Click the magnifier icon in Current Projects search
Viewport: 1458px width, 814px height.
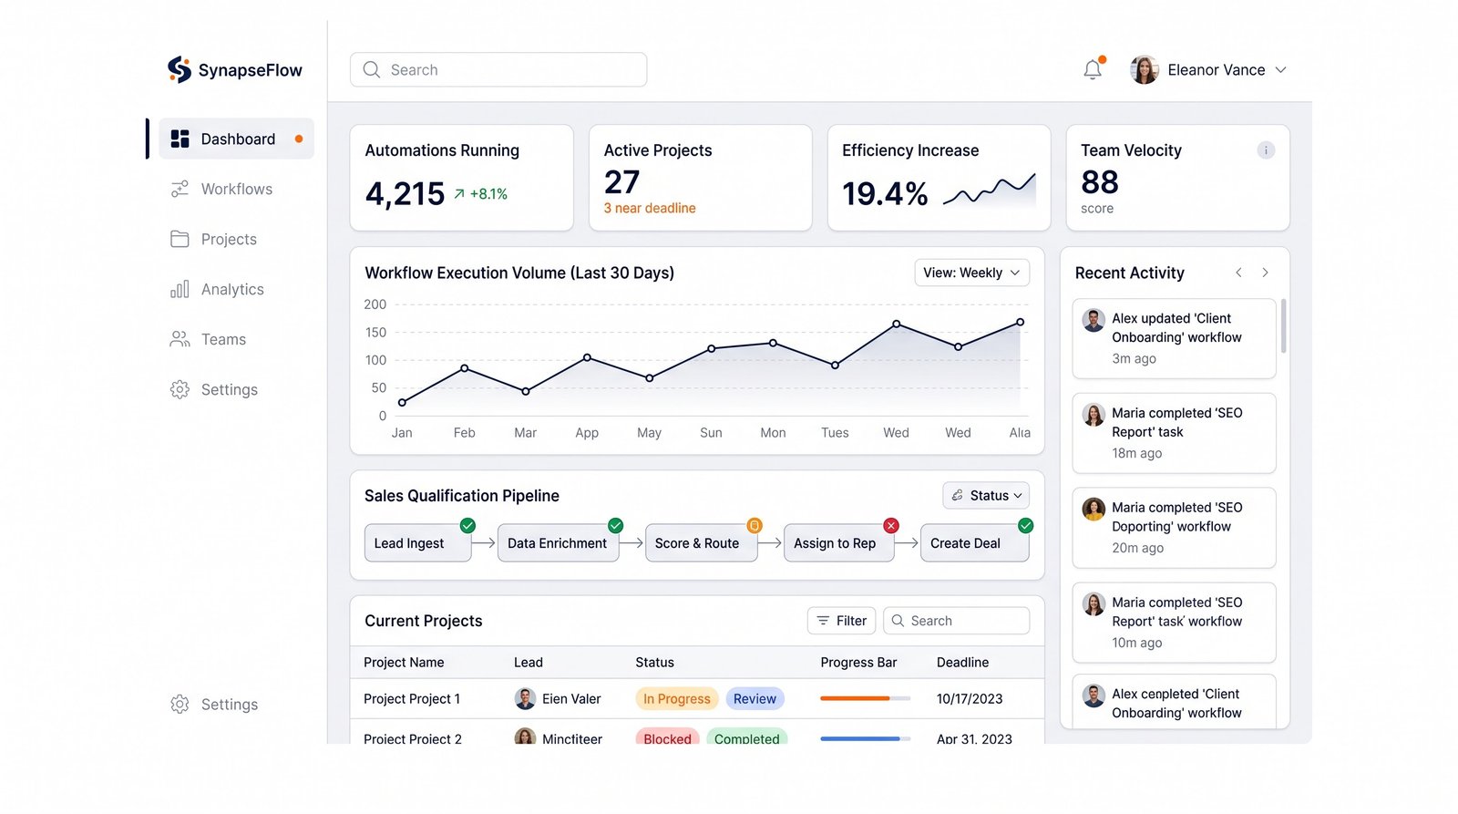tap(898, 621)
